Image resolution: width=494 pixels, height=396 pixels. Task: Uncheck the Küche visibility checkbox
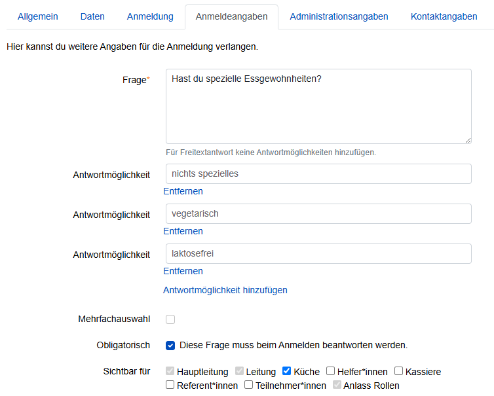[286, 371]
